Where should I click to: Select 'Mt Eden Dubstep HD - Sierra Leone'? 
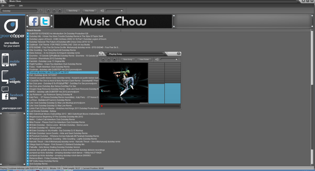pos(45,128)
